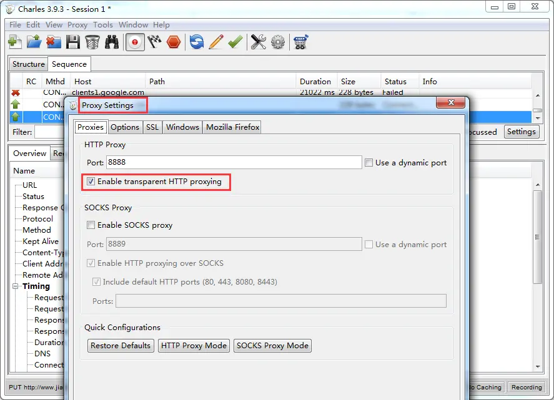This screenshot has width=554, height=400.
Task: Open settings with the gear toolbar icon
Action: pos(278,42)
